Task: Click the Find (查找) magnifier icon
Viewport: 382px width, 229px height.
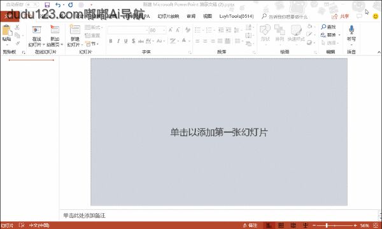Action: point(323,27)
